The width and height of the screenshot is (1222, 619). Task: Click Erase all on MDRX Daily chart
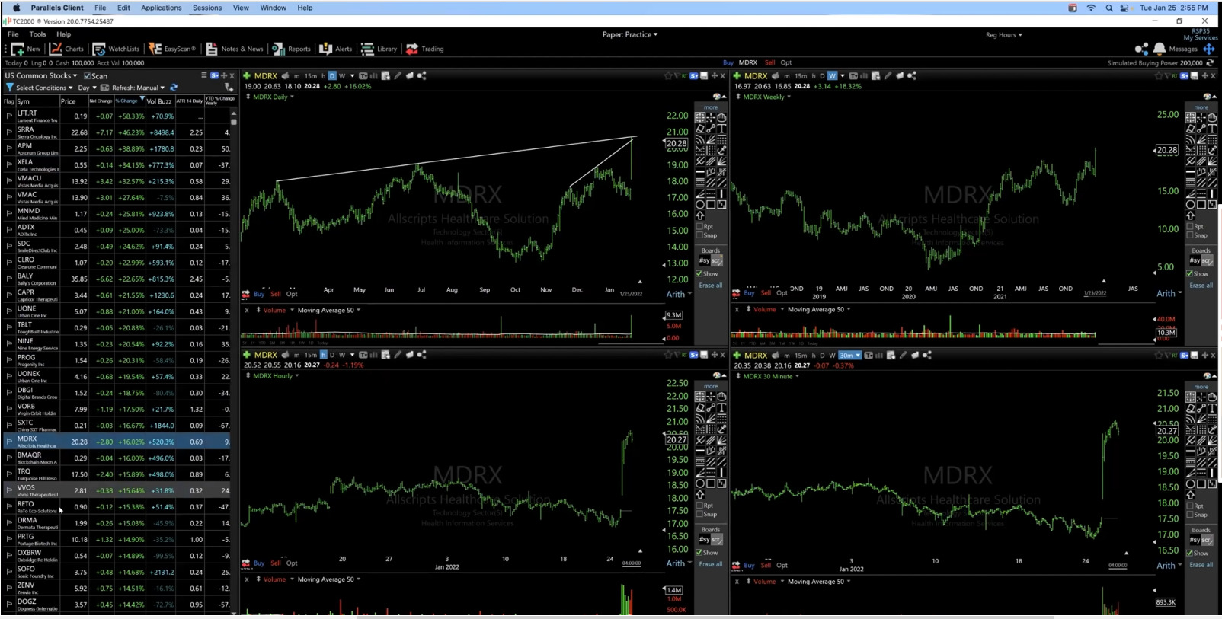(711, 286)
